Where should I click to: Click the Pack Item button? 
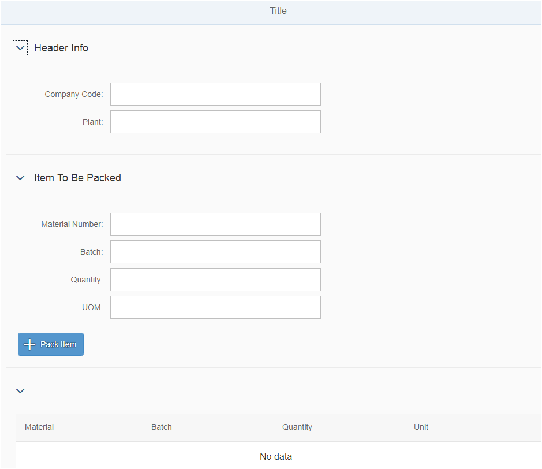51,344
